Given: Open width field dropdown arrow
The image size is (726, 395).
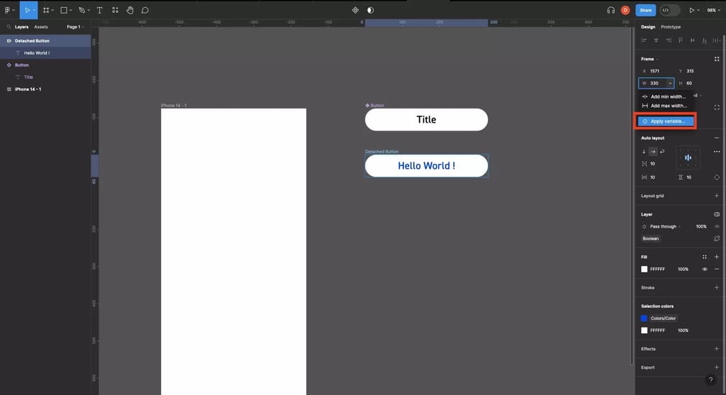Looking at the screenshot, I should tap(670, 84).
